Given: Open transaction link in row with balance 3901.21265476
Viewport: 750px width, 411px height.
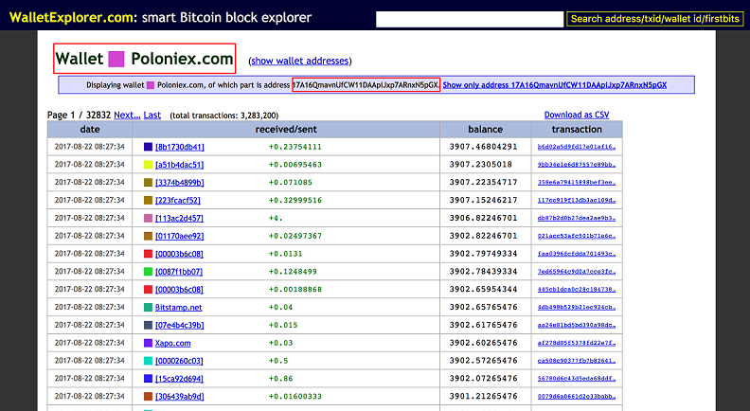Looking at the screenshot, I should [x=577, y=396].
